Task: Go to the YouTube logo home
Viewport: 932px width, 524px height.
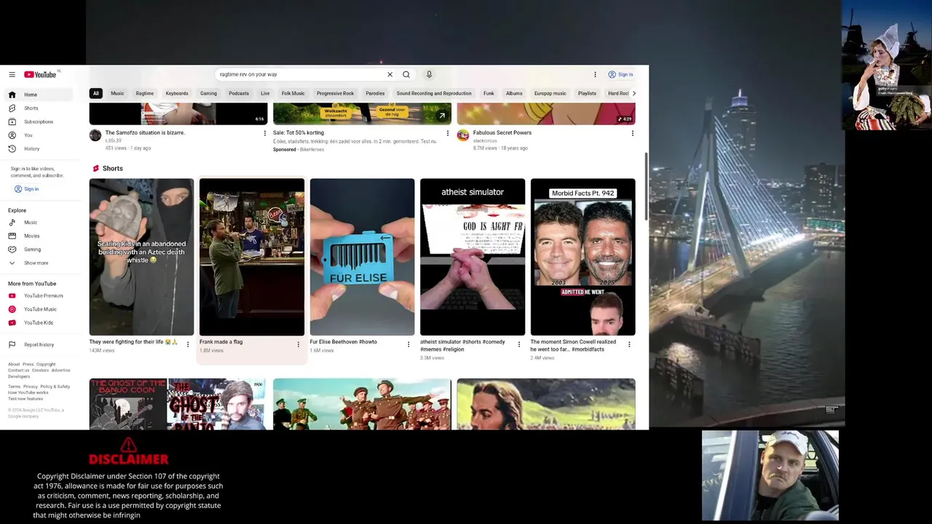Action: pos(40,74)
